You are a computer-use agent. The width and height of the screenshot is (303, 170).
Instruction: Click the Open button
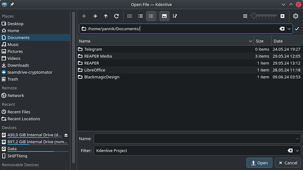pos(260,163)
